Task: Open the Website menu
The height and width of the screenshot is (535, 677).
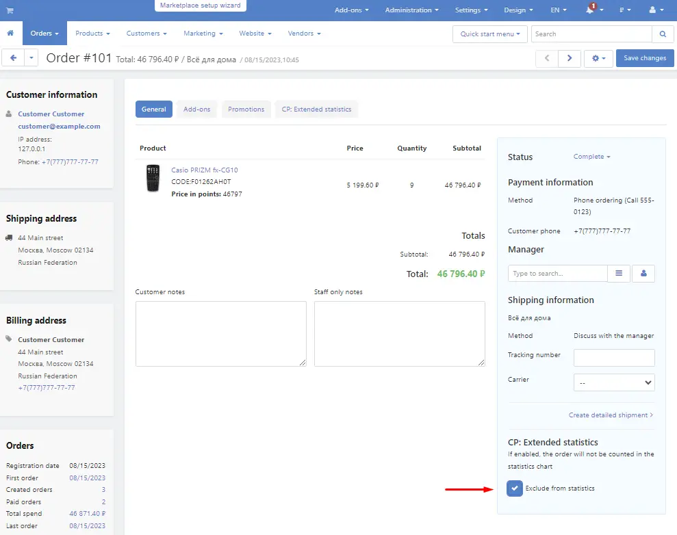Action: [x=255, y=34]
